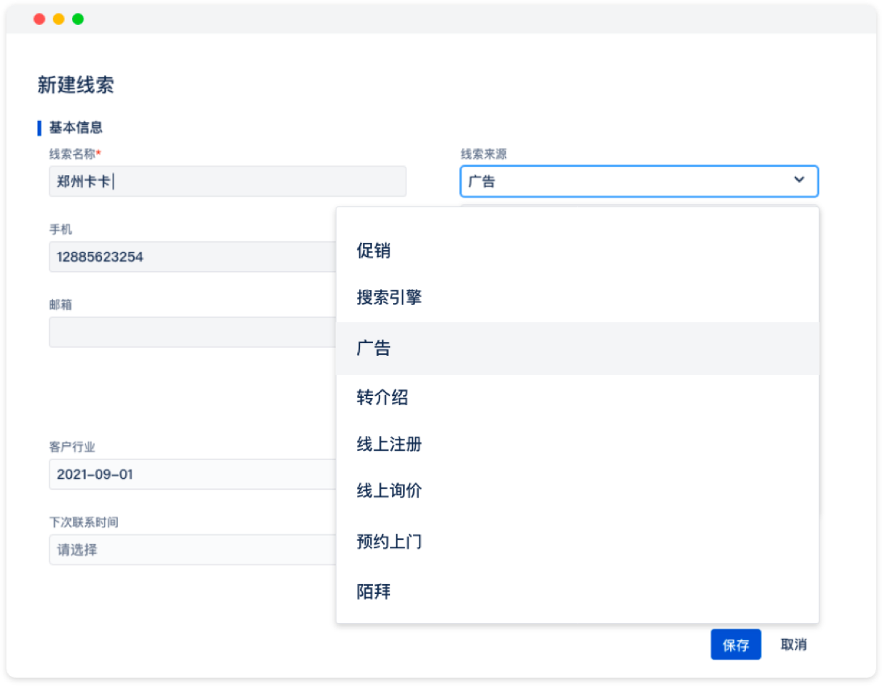This screenshot has height=686, width=883.
Task: Pick 转介绍 from the dropdown list
Action: click(382, 397)
